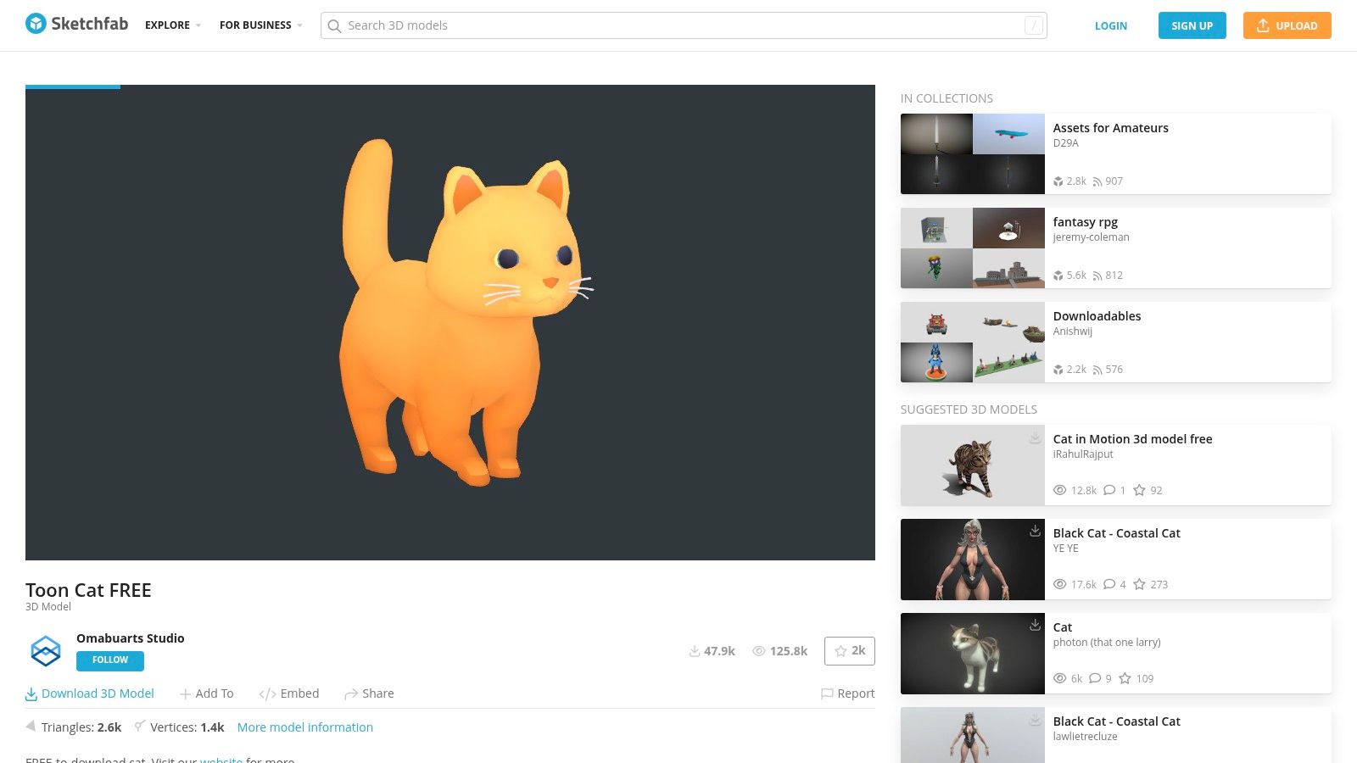Click the Triangles 2.6k value
1357x763 pixels.
click(109, 727)
